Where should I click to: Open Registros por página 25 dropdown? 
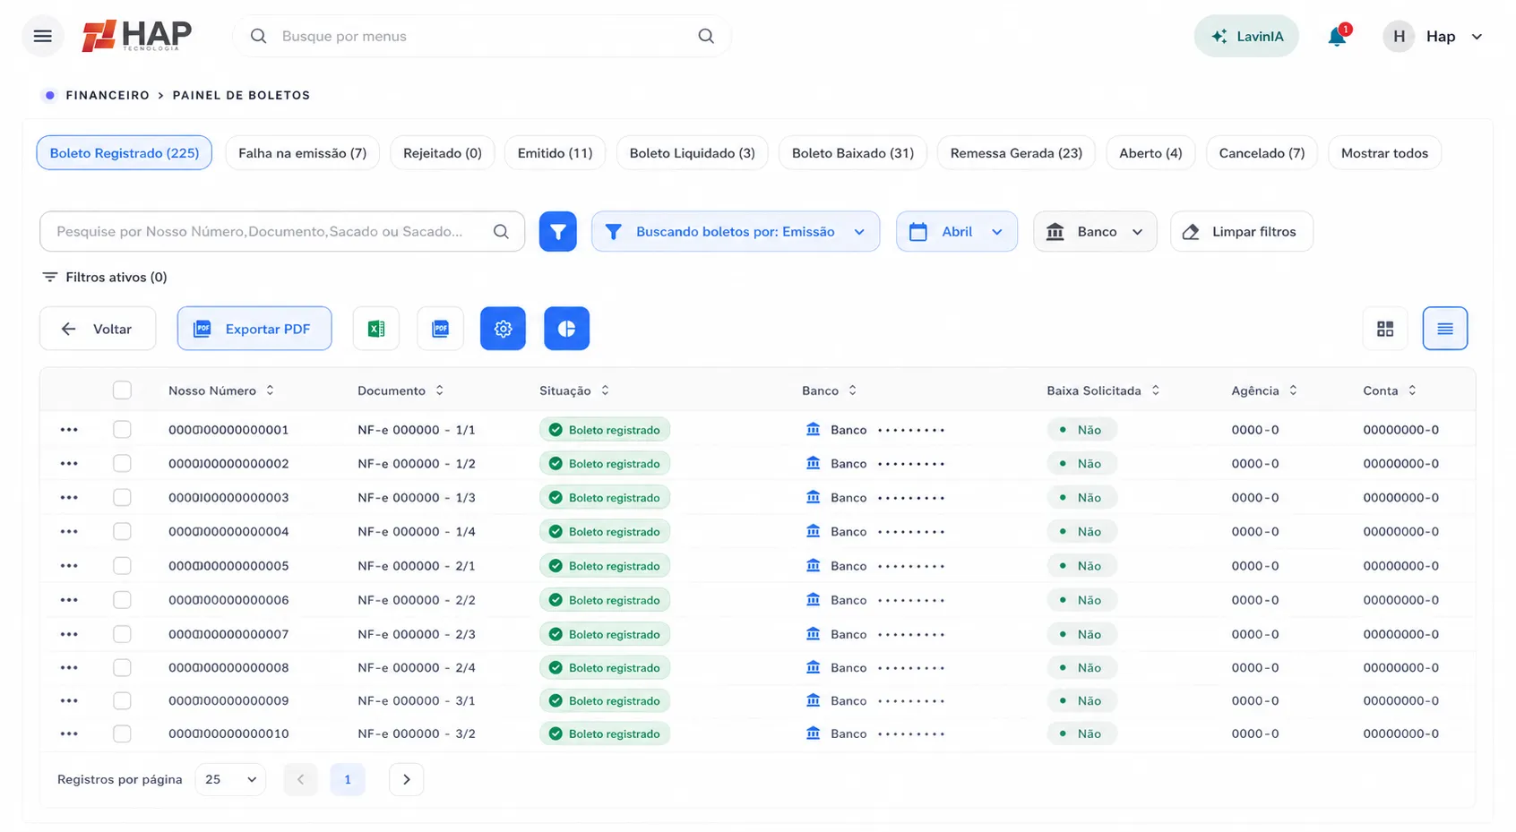click(230, 779)
